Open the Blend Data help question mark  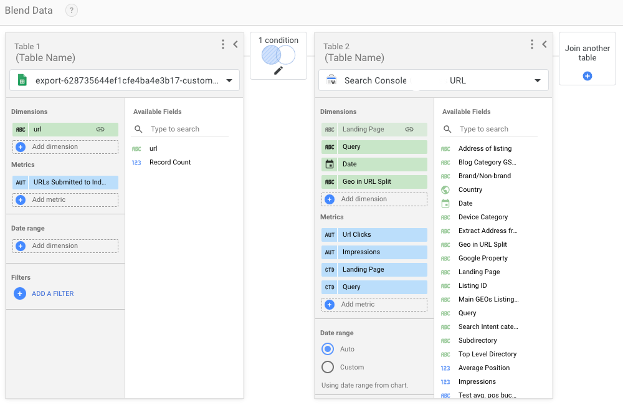tap(72, 11)
